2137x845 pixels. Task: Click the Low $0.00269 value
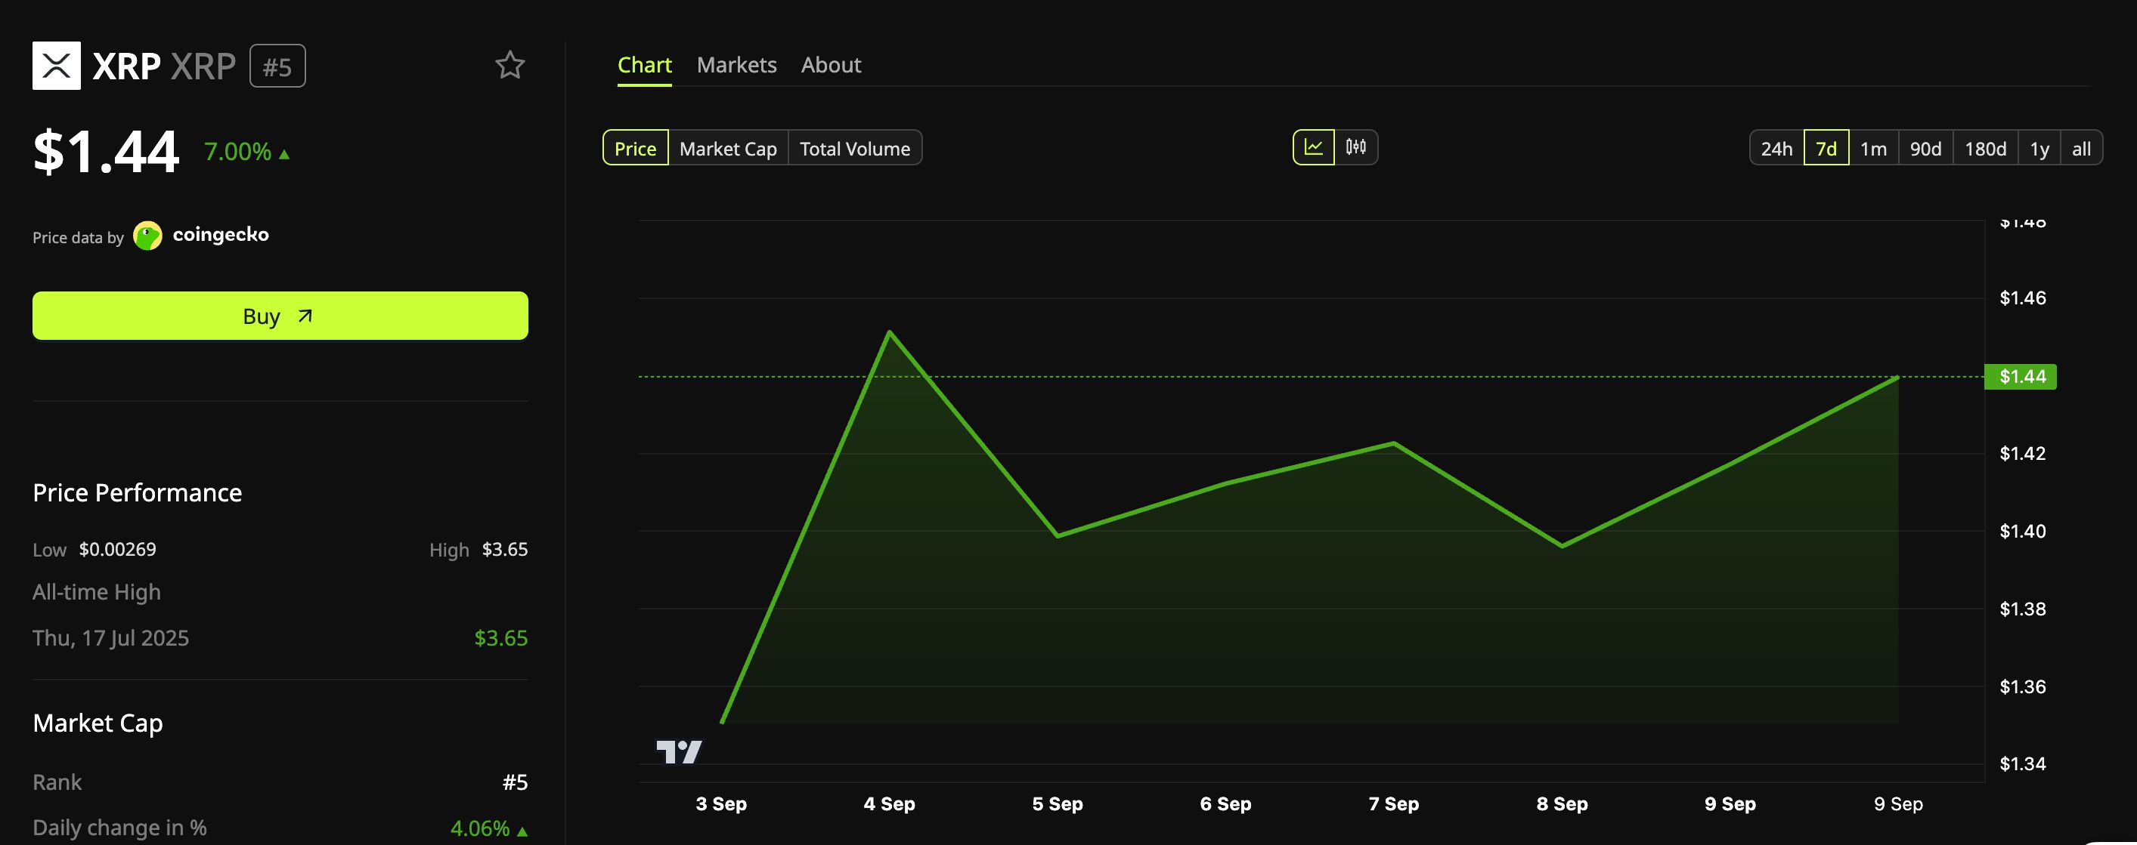(x=118, y=549)
